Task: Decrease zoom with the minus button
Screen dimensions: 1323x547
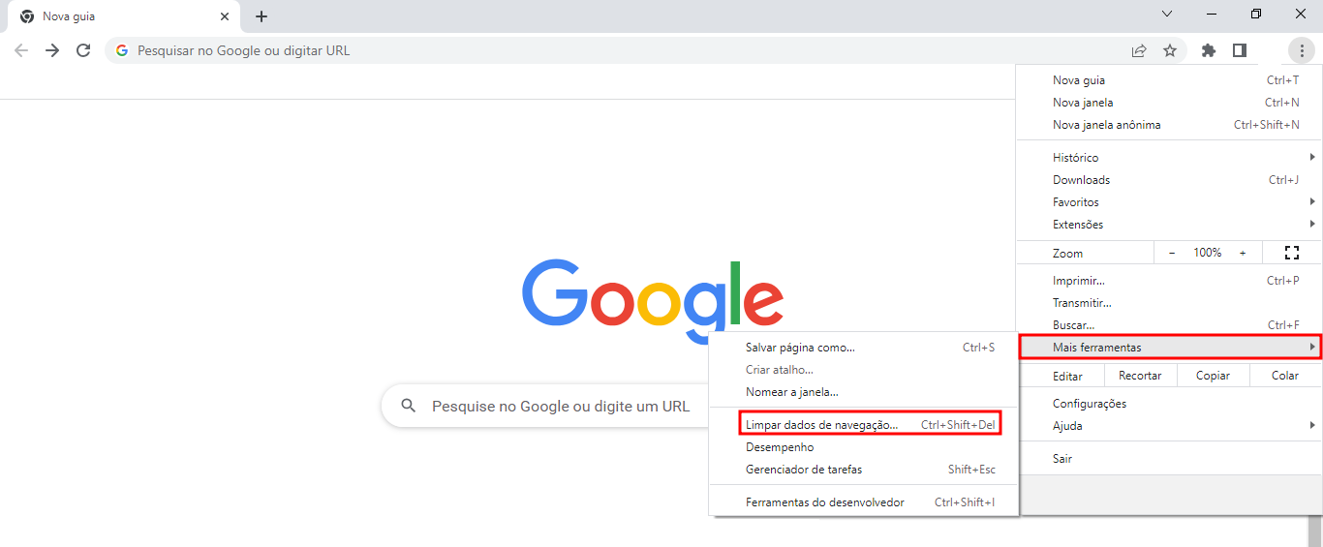Action: click(x=1172, y=253)
